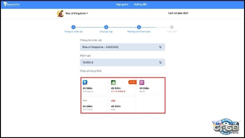Click the Mệnh giá label
The image size is (245, 138).
85,56
